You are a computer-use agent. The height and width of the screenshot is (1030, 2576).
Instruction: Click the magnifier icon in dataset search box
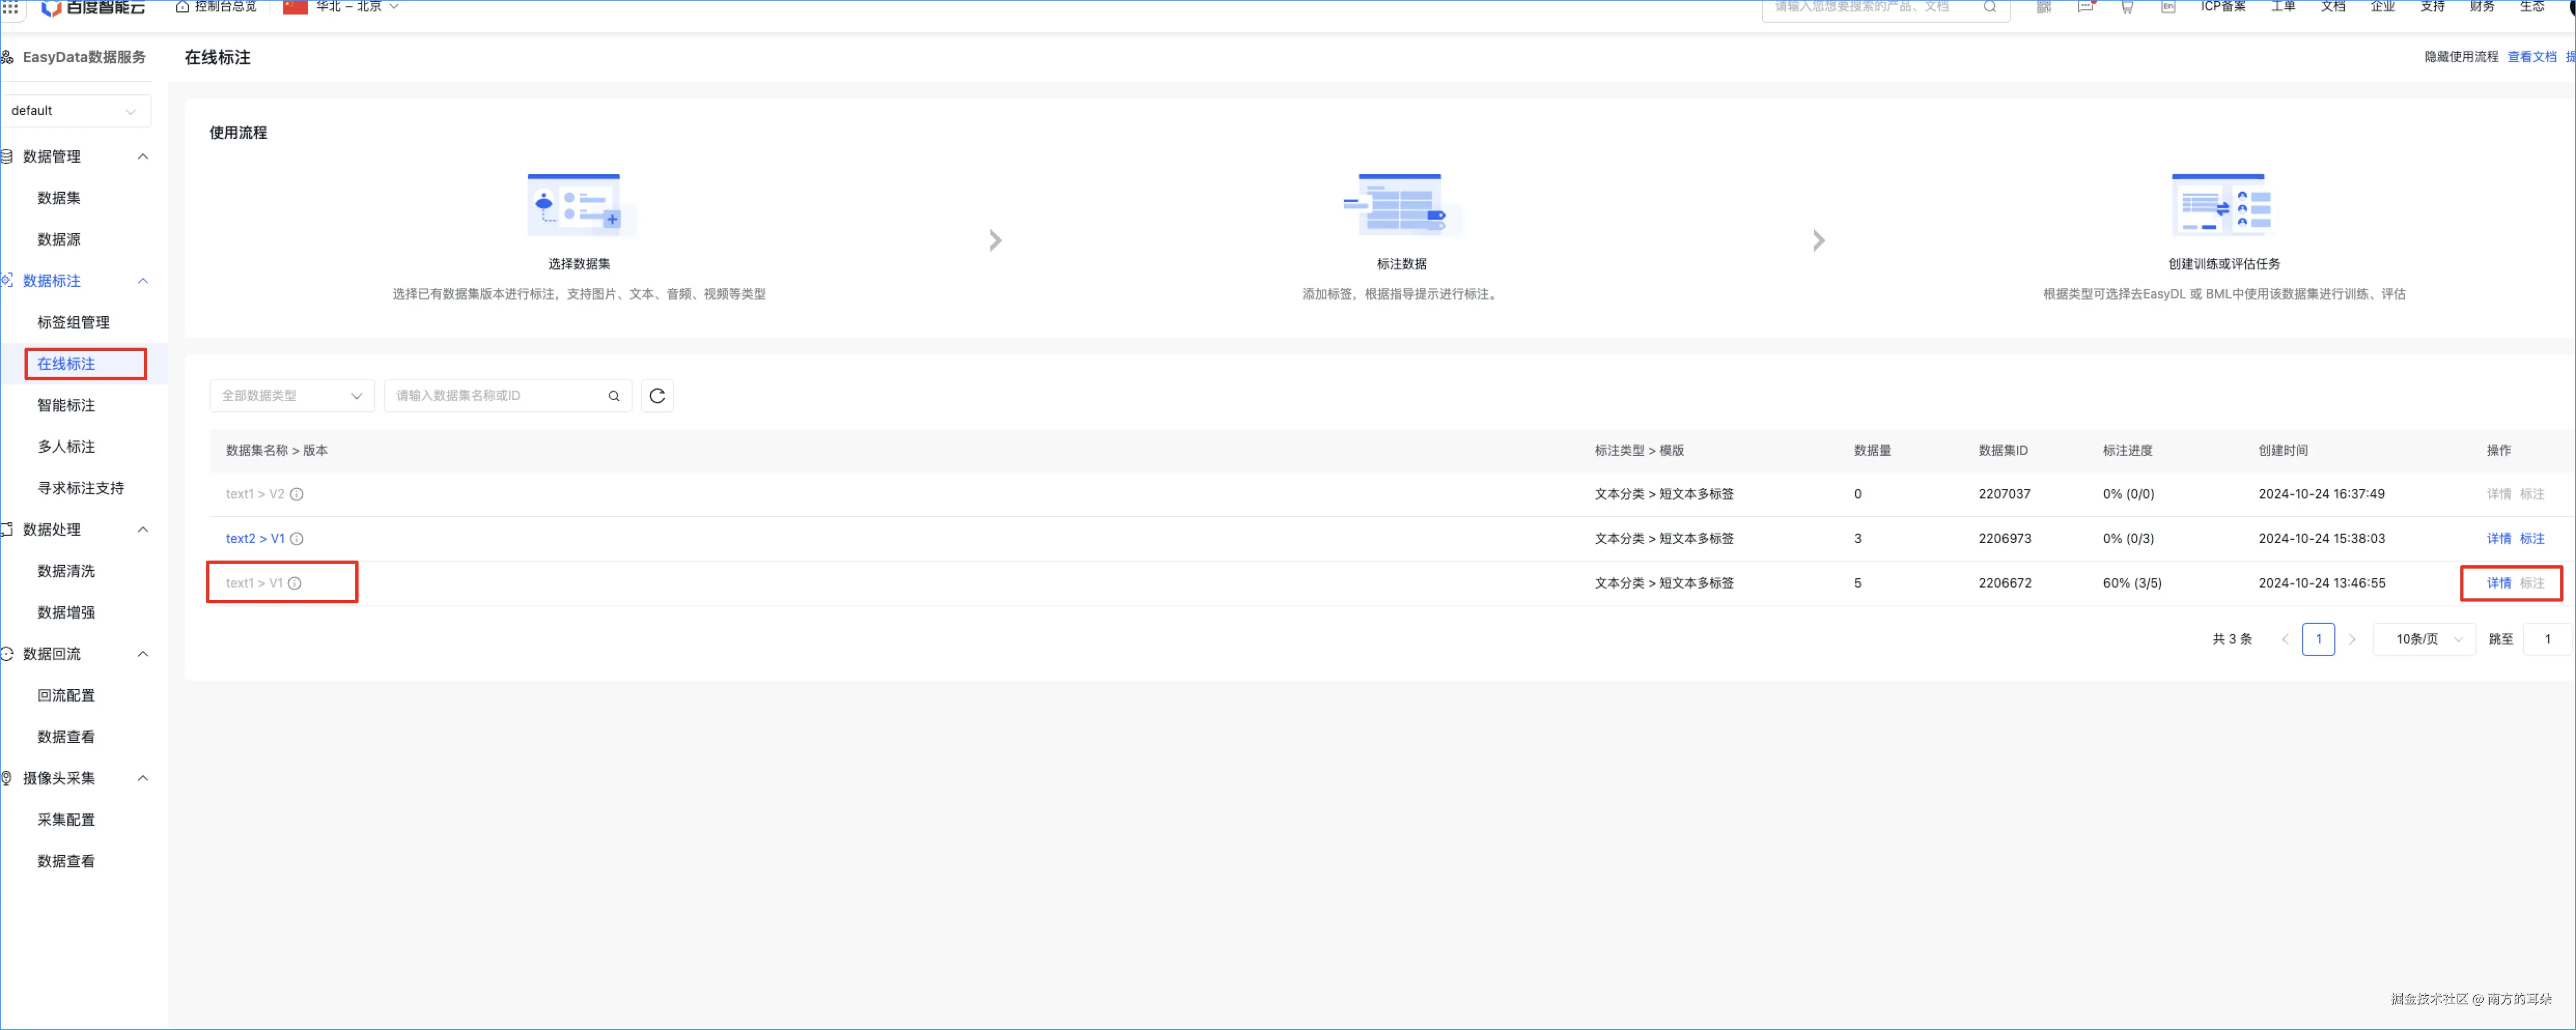pos(614,396)
